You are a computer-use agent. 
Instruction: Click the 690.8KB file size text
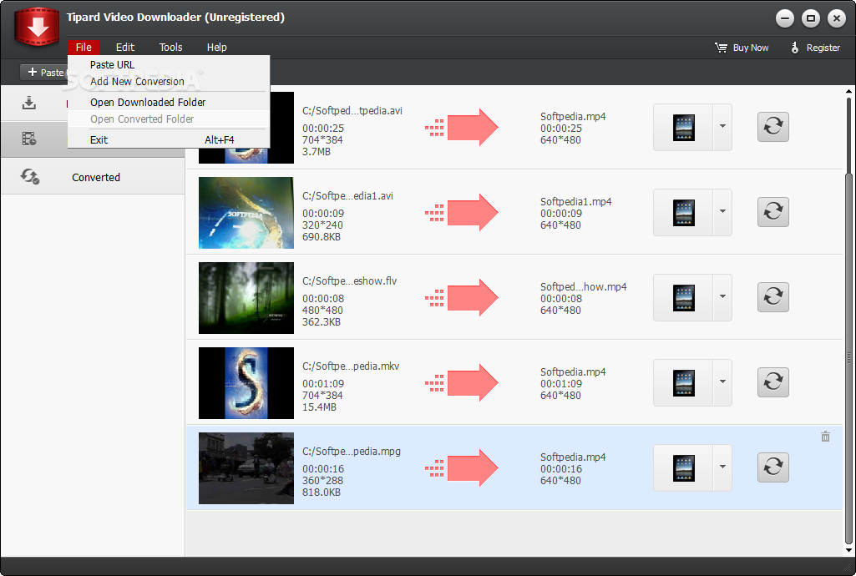coord(322,237)
